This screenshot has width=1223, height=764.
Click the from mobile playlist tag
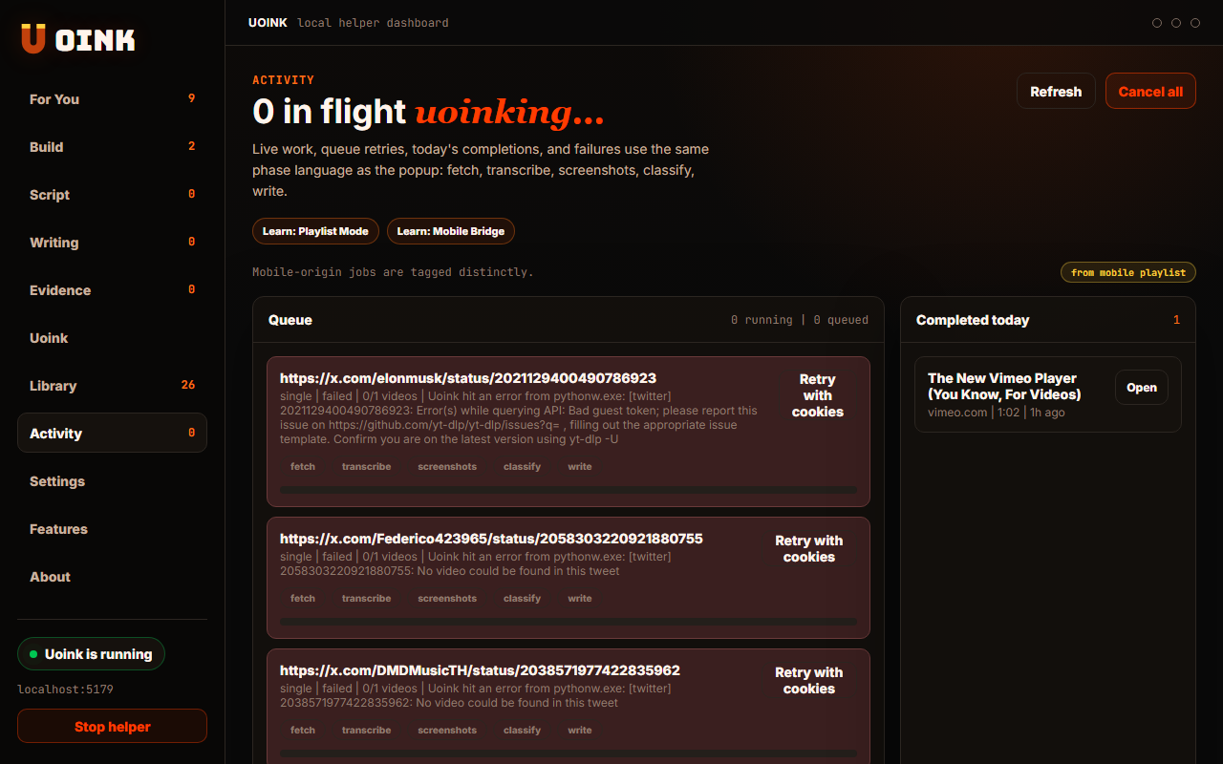[1128, 272]
